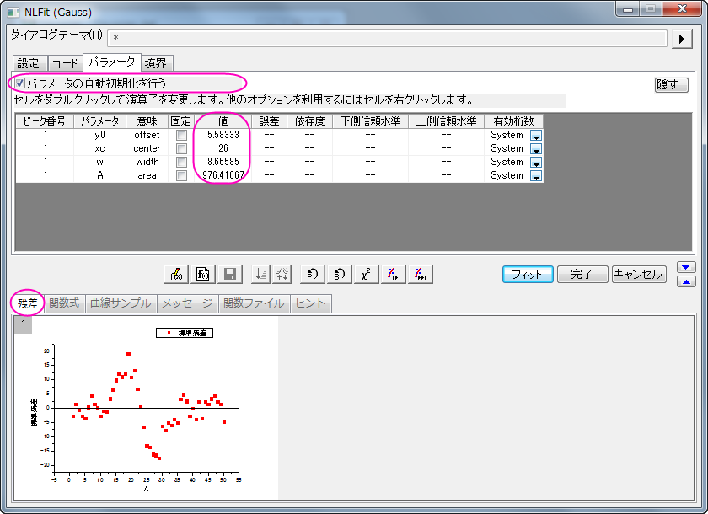Click the save fitting function floppy icon
The width and height of the screenshot is (708, 514).
pos(230,274)
